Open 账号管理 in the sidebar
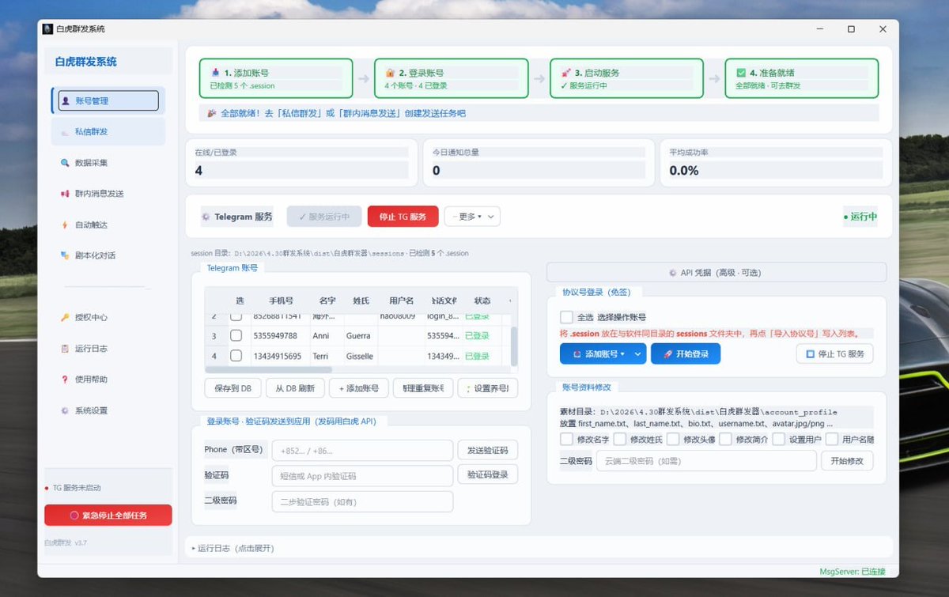The width and height of the screenshot is (949, 597). pos(108,100)
